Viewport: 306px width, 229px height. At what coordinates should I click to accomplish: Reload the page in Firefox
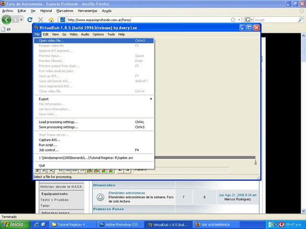click(30, 20)
